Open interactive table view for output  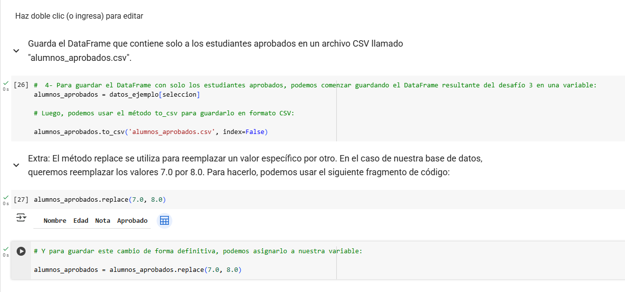pos(164,221)
